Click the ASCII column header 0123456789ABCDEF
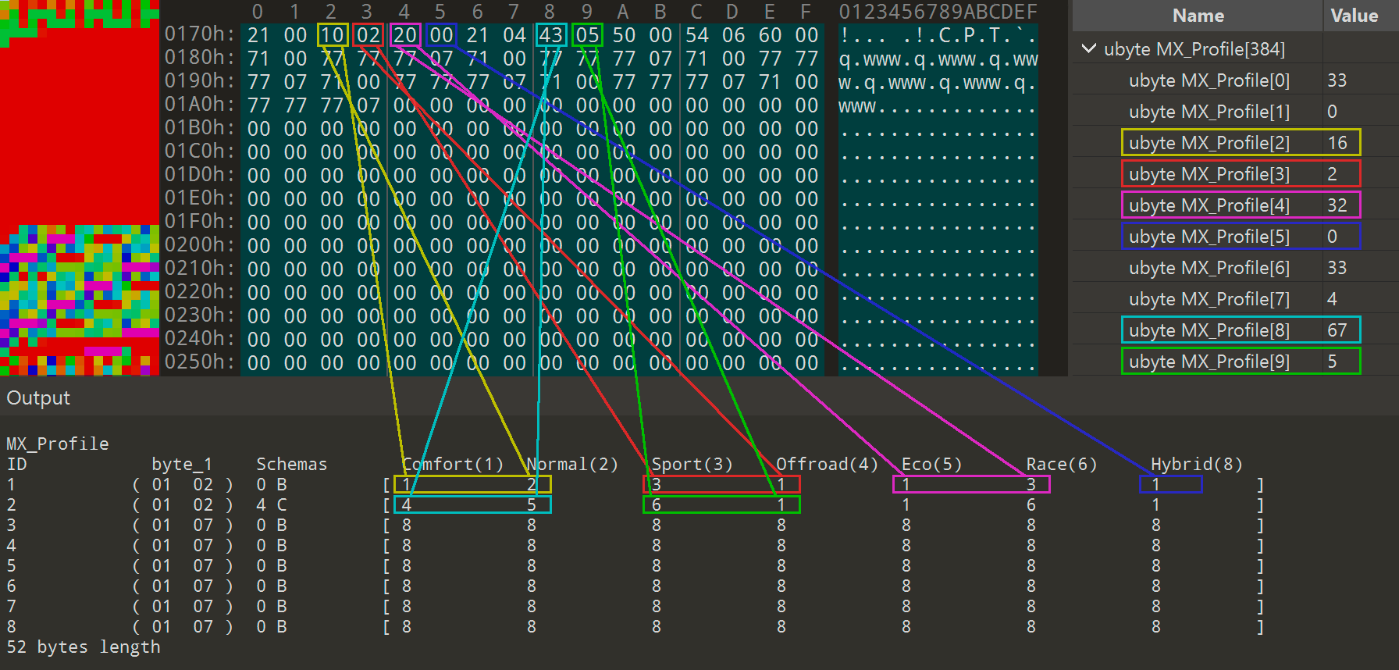 938,12
